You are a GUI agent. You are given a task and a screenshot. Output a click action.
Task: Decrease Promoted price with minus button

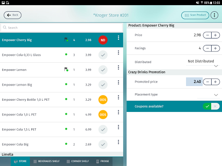coord(207,82)
